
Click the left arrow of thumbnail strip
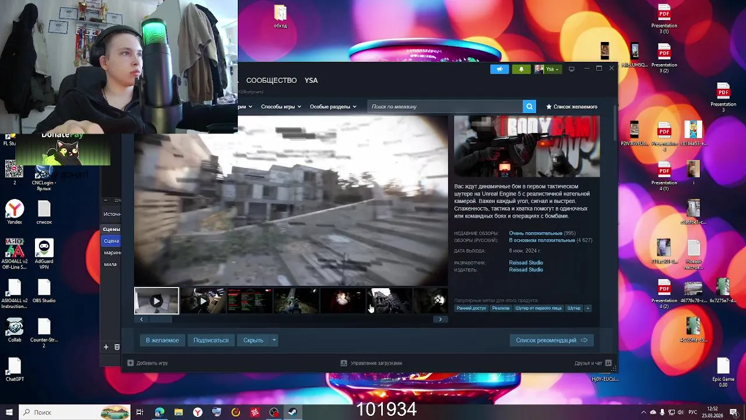[x=141, y=319]
